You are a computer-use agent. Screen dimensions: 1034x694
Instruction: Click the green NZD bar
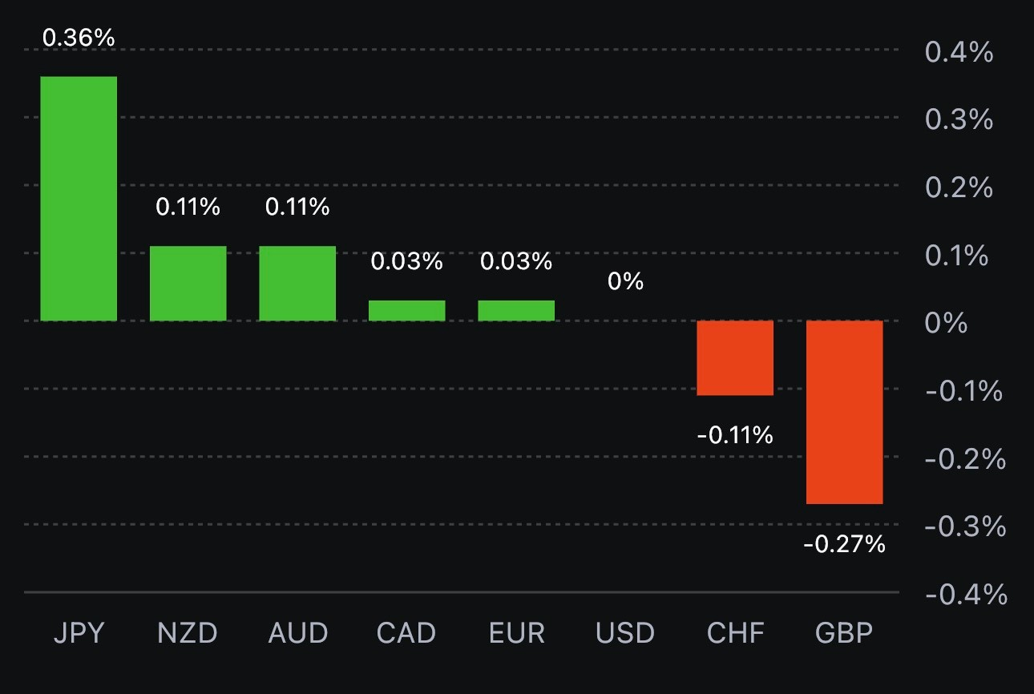pyautogui.click(x=188, y=283)
